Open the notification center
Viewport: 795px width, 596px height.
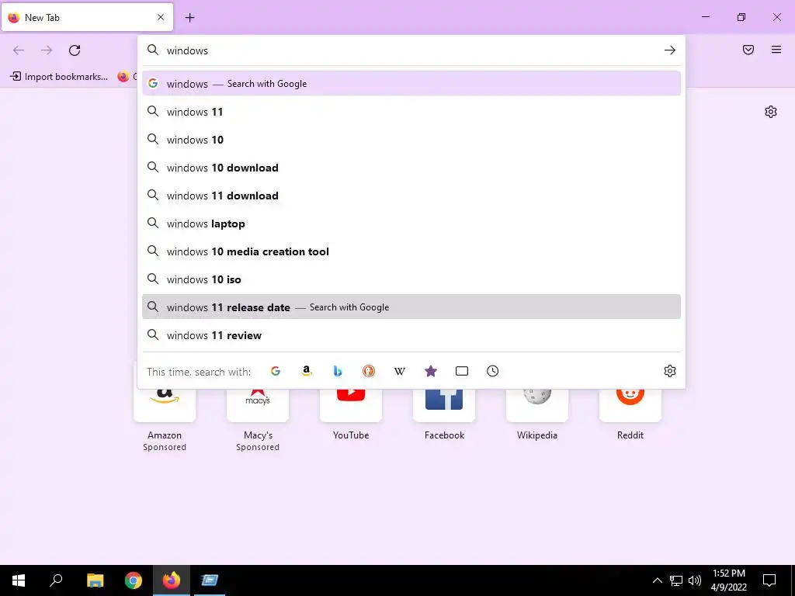(x=769, y=580)
